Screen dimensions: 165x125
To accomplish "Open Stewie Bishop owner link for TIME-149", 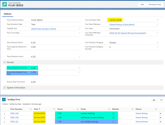I will click(x=141, y=113).
